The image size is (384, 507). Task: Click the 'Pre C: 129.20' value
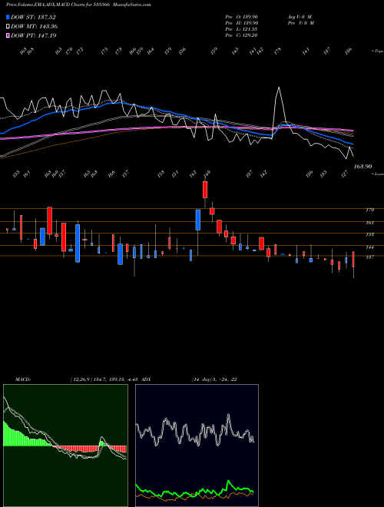(241, 35)
